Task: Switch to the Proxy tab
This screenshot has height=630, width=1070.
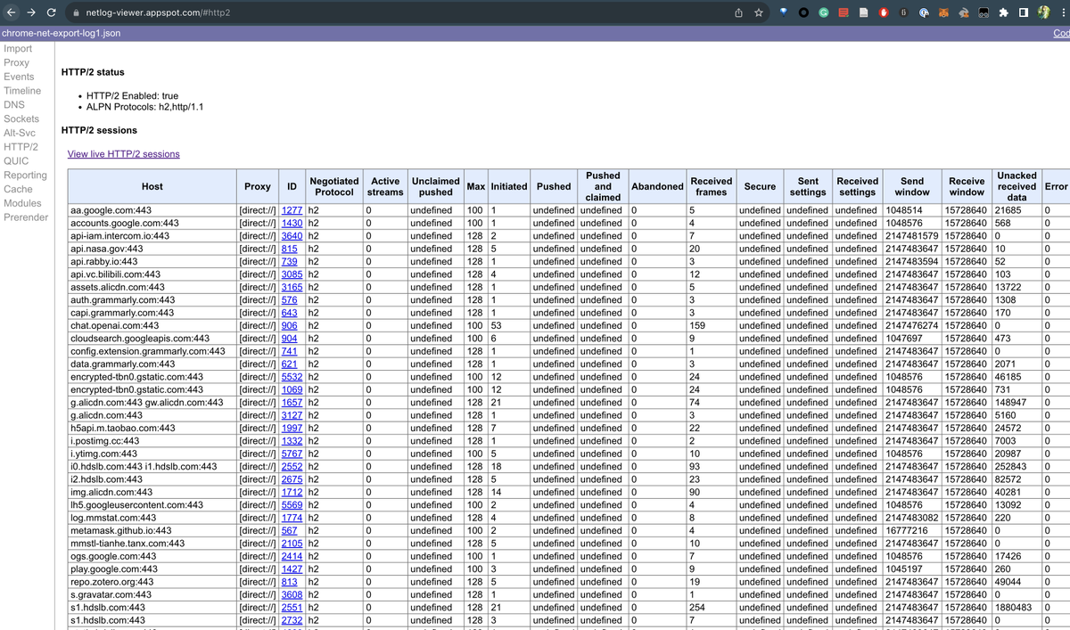Action: coord(16,62)
